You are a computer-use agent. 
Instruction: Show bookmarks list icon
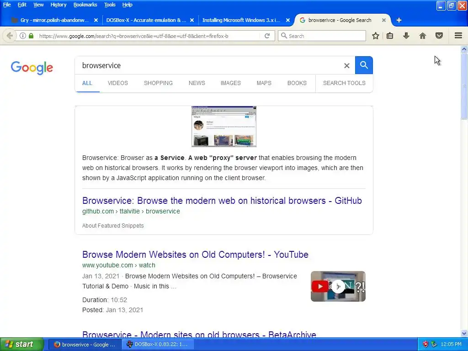pos(390,36)
